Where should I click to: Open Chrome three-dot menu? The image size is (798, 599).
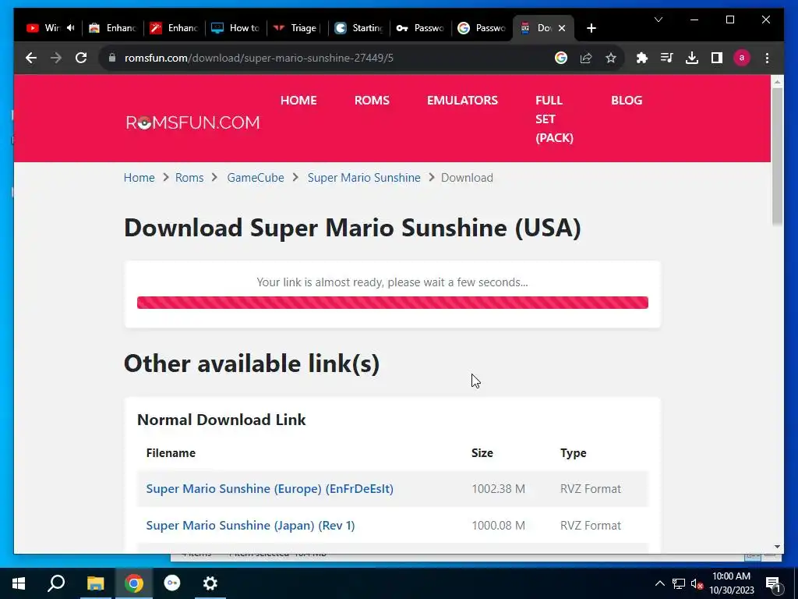[x=767, y=58]
